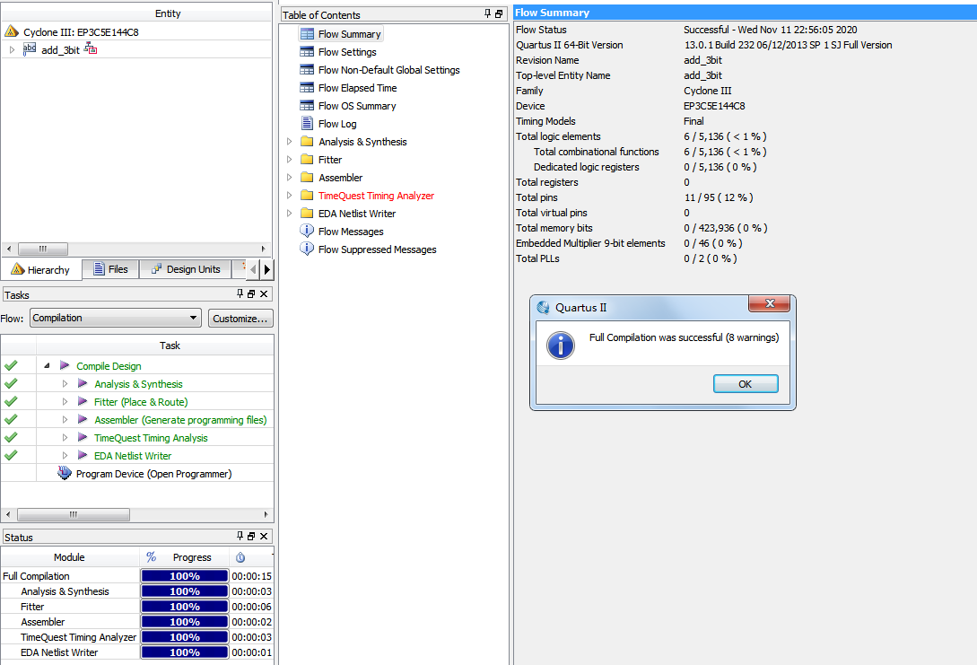977x665 pixels.
Task: Switch to the Files tab
Action: (x=110, y=269)
